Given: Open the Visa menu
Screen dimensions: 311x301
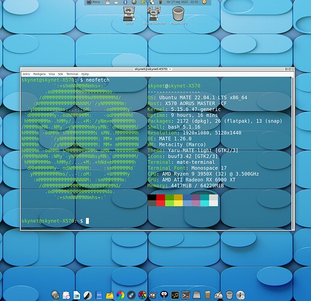Looking at the screenshot, I should tap(52, 74).
